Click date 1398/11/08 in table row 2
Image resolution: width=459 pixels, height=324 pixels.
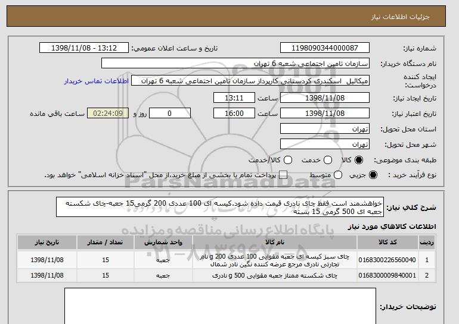(x=47, y=275)
